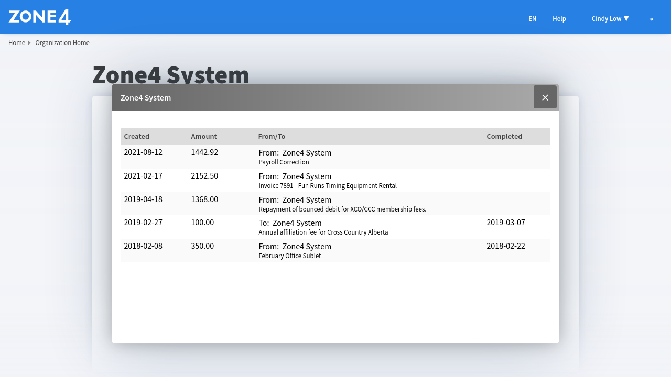Open the Help menu item
Screen dimensions: 671x377
[559, 18]
